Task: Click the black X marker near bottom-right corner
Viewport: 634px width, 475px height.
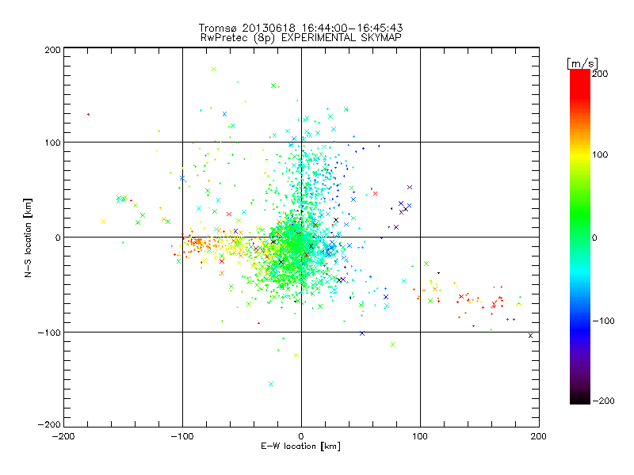Action: [x=530, y=336]
